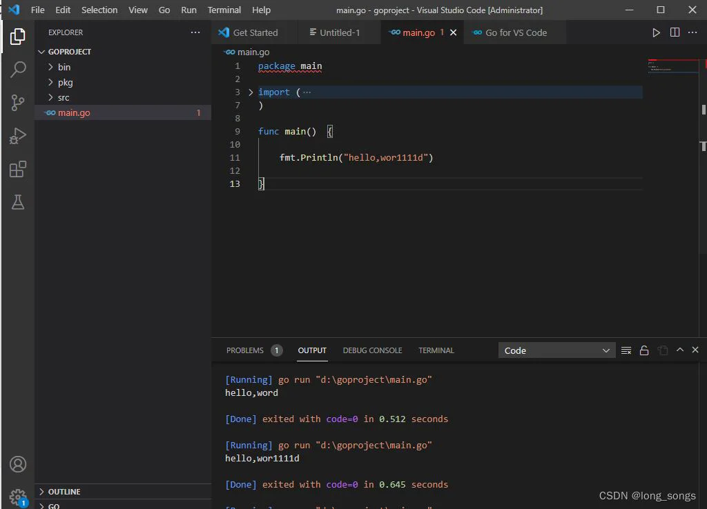
Task: Click the line number 13 in gutter
Action: tap(235, 183)
